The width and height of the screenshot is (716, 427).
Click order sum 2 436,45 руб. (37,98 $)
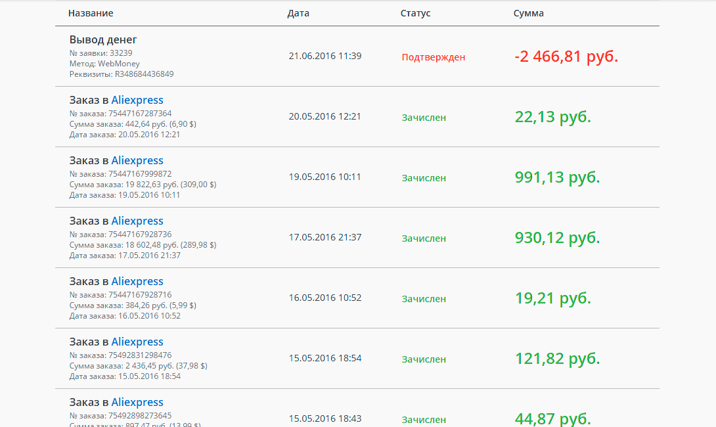(139, 366)
